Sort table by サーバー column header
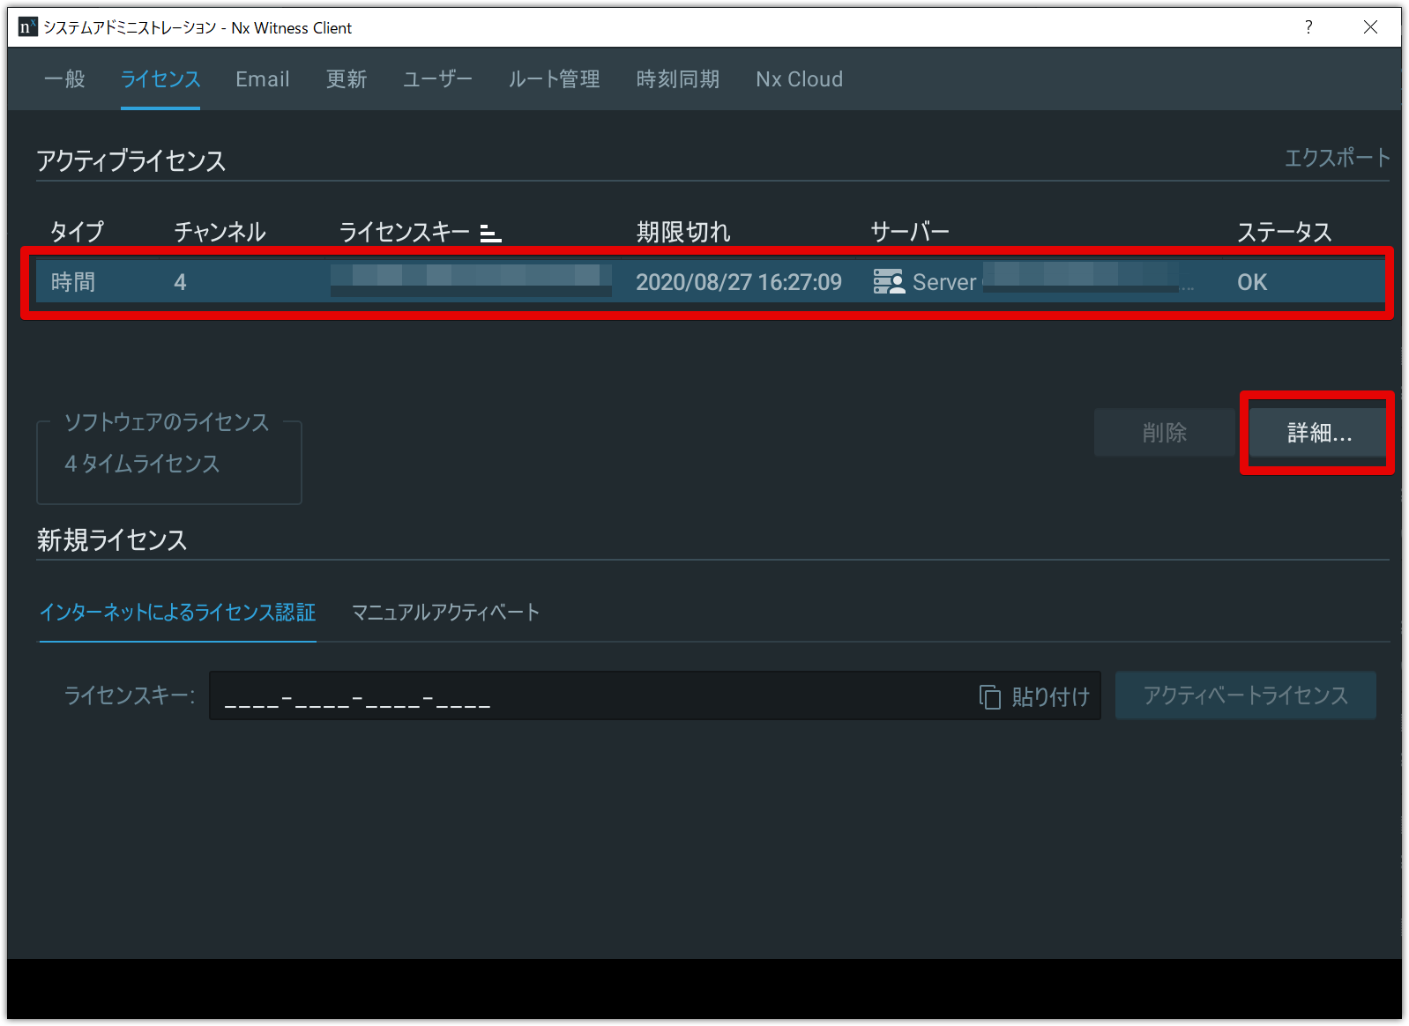 [x=910, y=232]
